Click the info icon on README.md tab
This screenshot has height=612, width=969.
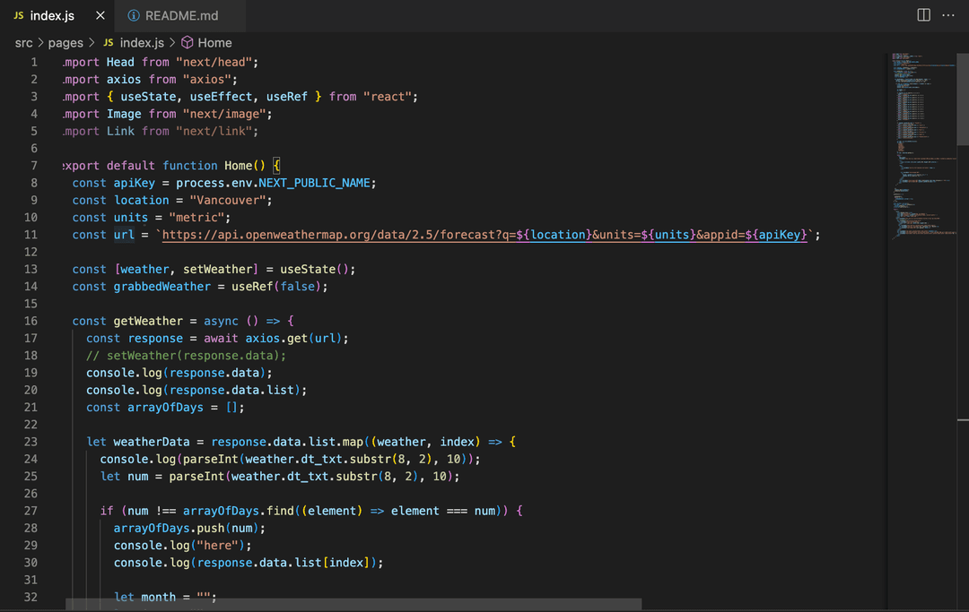[x=134, y=16]
